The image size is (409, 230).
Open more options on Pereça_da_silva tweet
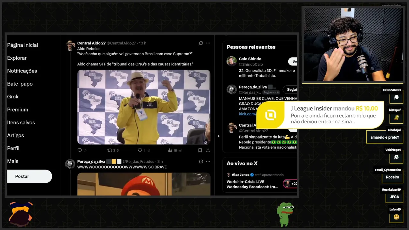208,162
